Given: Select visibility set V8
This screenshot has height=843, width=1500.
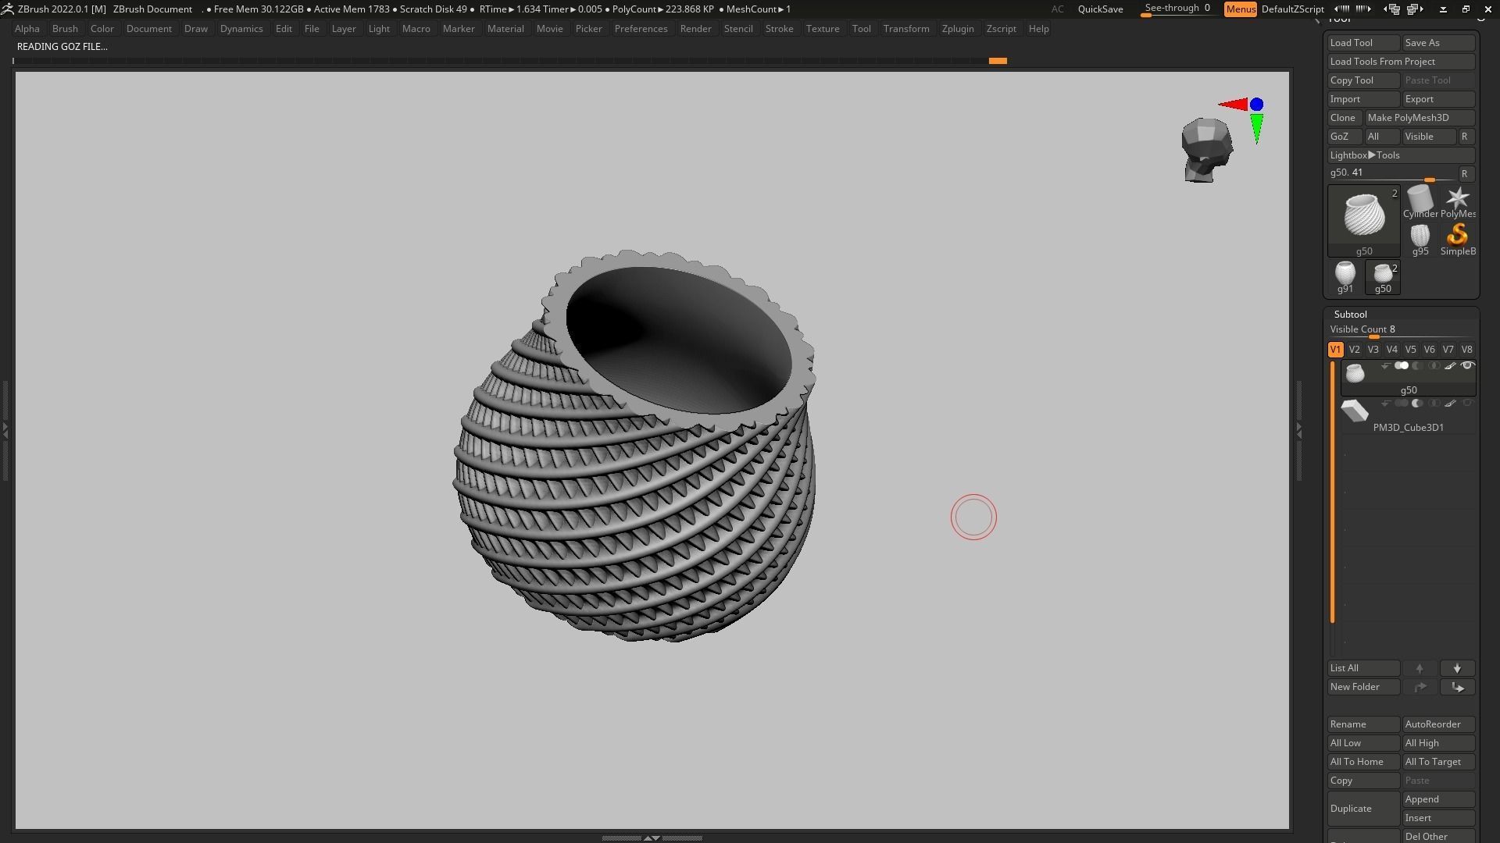Looking at the screenshot, I should click(x=1466, y=350).
